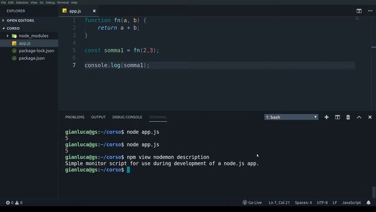Click the EXPLORER panel title
Viewport: 376px width, 212px height.
click(16, 11)
